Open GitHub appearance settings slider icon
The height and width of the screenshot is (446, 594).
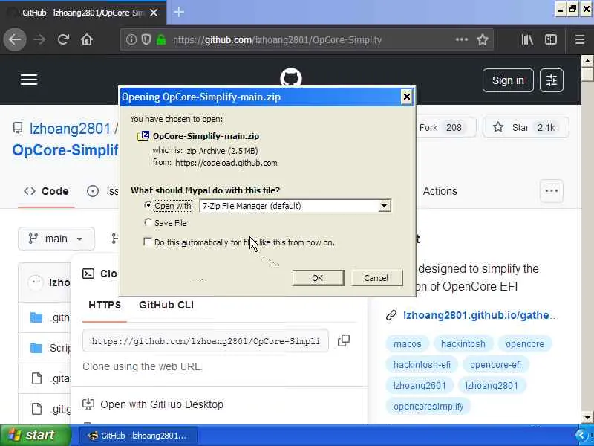coord(552,80)
